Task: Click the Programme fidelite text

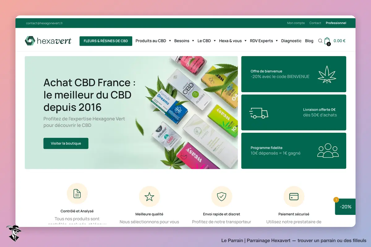Action: pos(267,148)
